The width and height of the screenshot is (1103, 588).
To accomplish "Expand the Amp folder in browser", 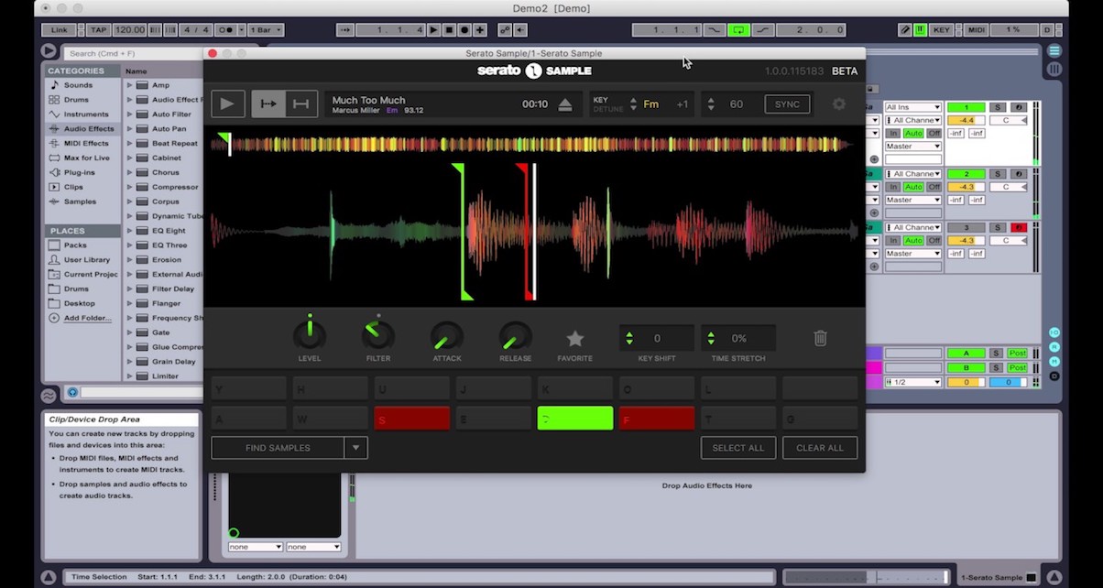I will 130,85.
